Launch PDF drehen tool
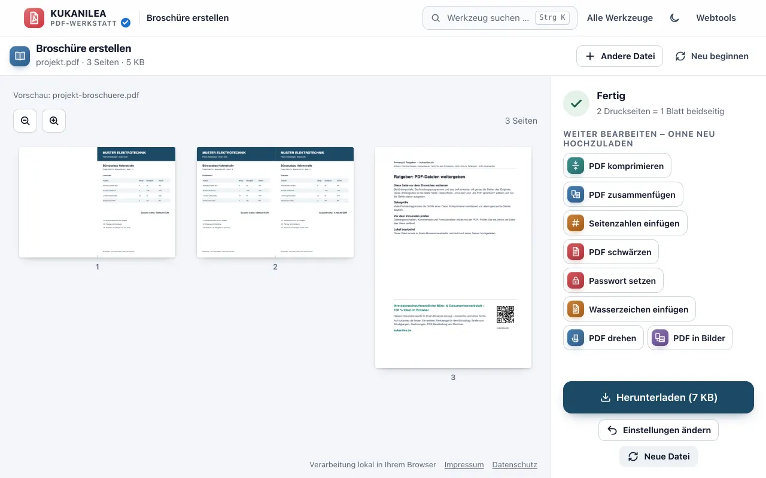 603,338
